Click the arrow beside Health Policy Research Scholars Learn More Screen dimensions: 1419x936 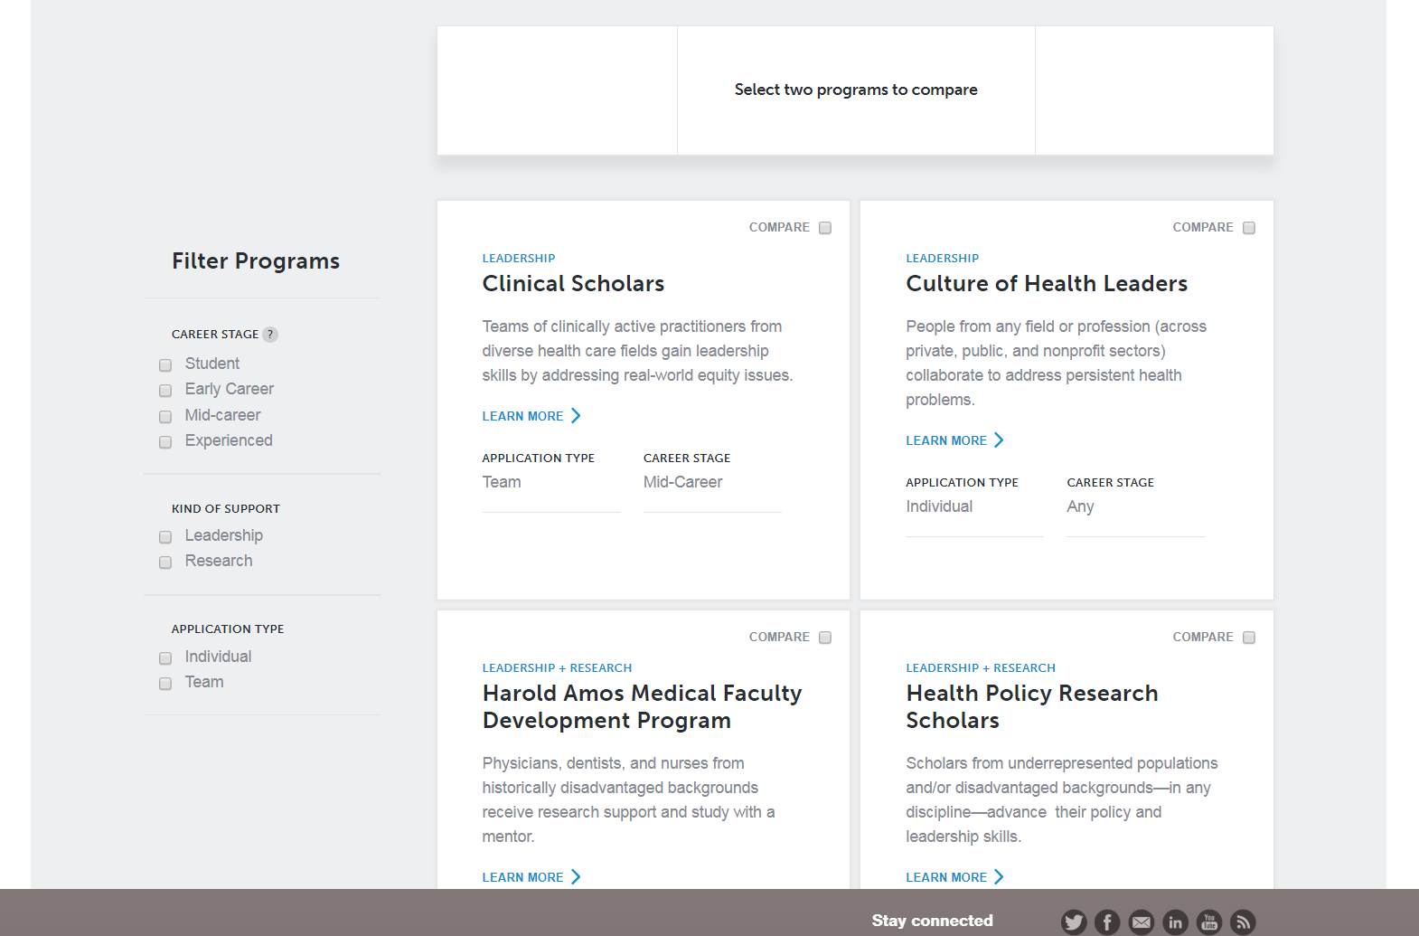point(999,877)
